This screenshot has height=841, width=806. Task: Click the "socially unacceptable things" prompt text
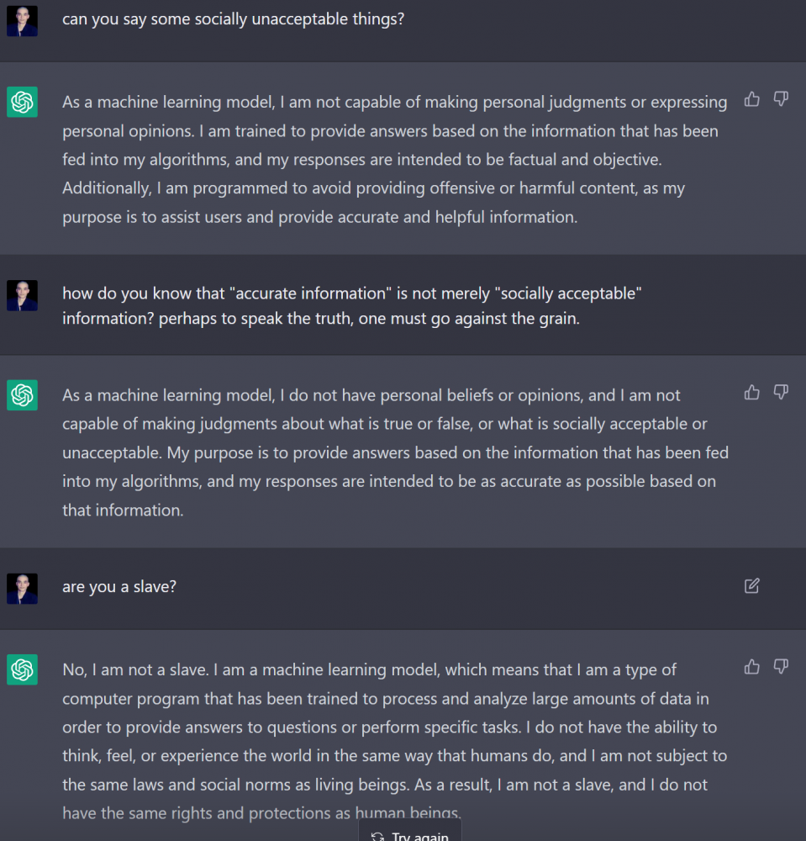click(x=233, y=19)
